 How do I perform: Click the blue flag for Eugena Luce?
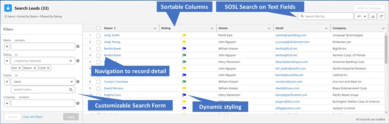click(184, 95)
